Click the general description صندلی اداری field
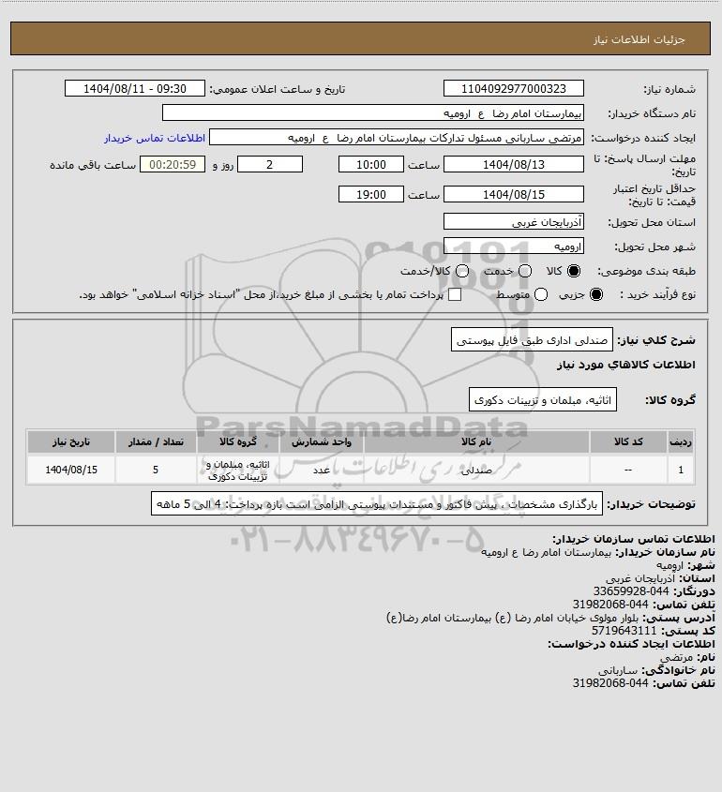 [532, 340]
